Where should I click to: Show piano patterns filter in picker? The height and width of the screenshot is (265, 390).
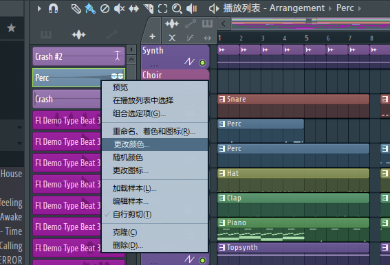46,35
